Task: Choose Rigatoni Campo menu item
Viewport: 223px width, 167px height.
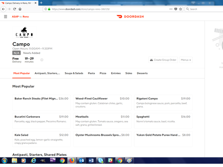Action: point(163,103)
